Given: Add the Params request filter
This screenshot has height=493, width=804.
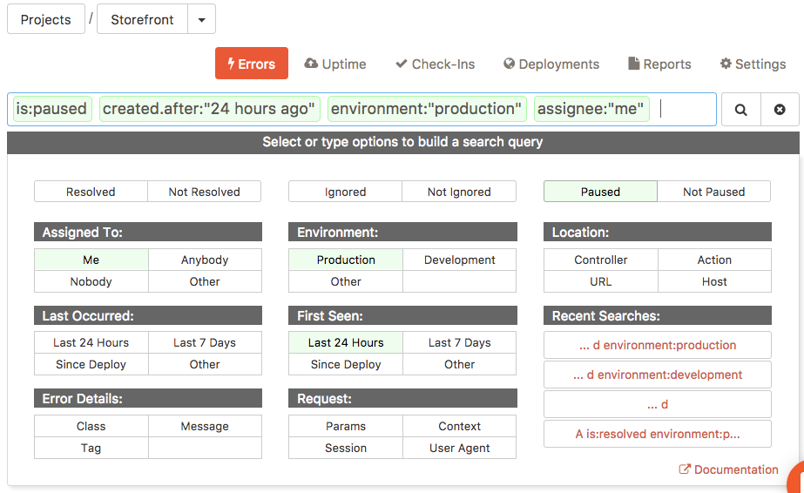Looking at the screenshot, I should 346,426.
